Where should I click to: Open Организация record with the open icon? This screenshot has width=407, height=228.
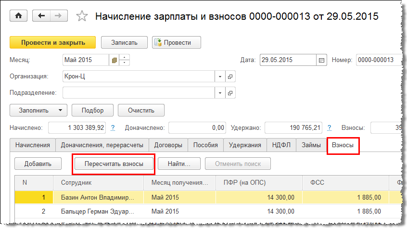230,76
